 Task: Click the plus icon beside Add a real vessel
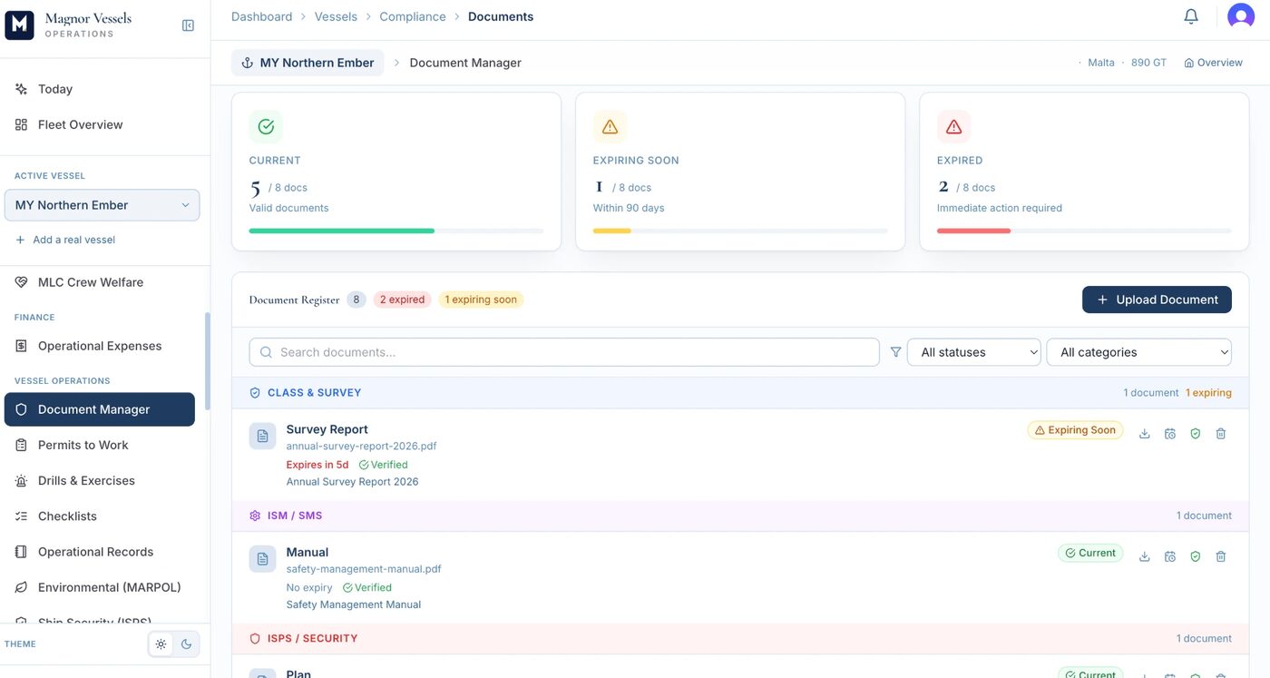click(20, 240)
